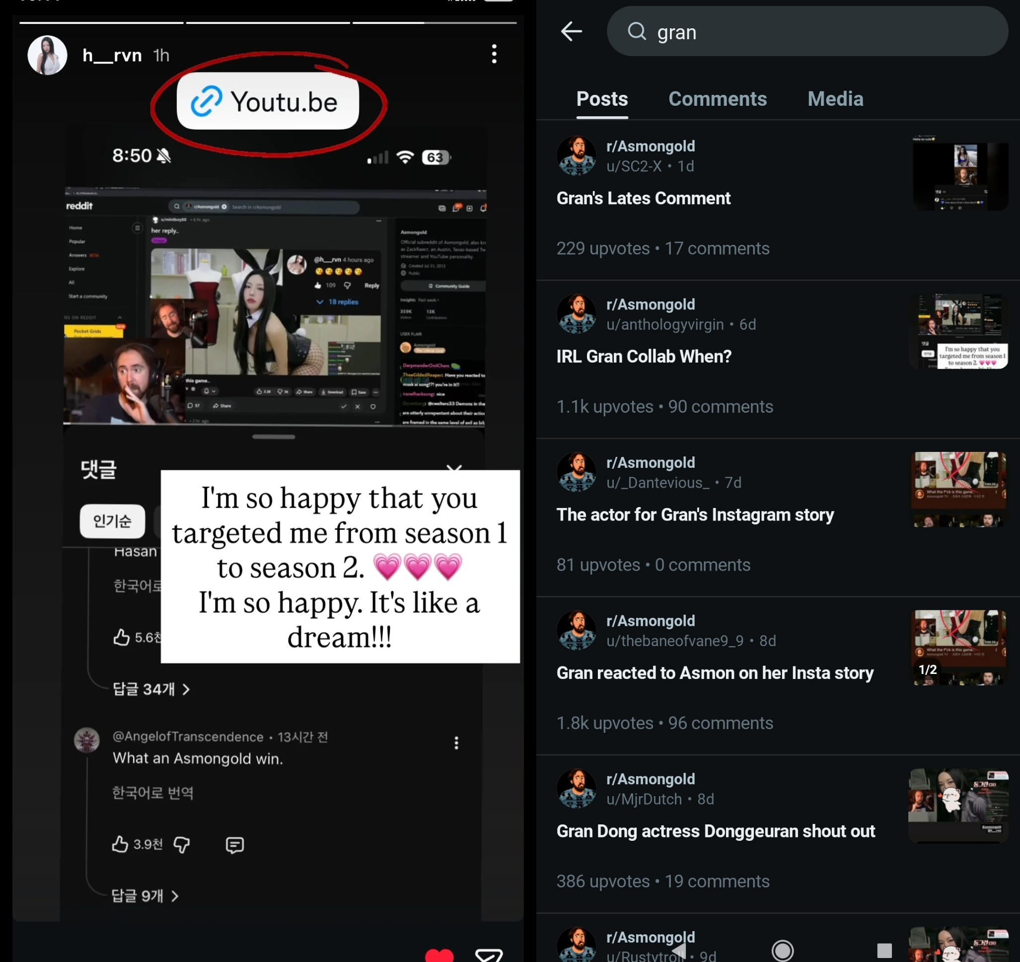Expand the 답글 34개 replies

pos(151,689)
